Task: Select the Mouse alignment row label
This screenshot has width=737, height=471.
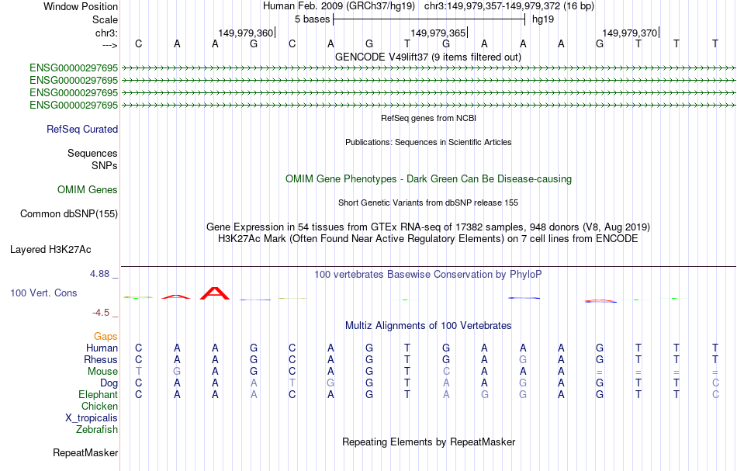Action: click(102, 372)
